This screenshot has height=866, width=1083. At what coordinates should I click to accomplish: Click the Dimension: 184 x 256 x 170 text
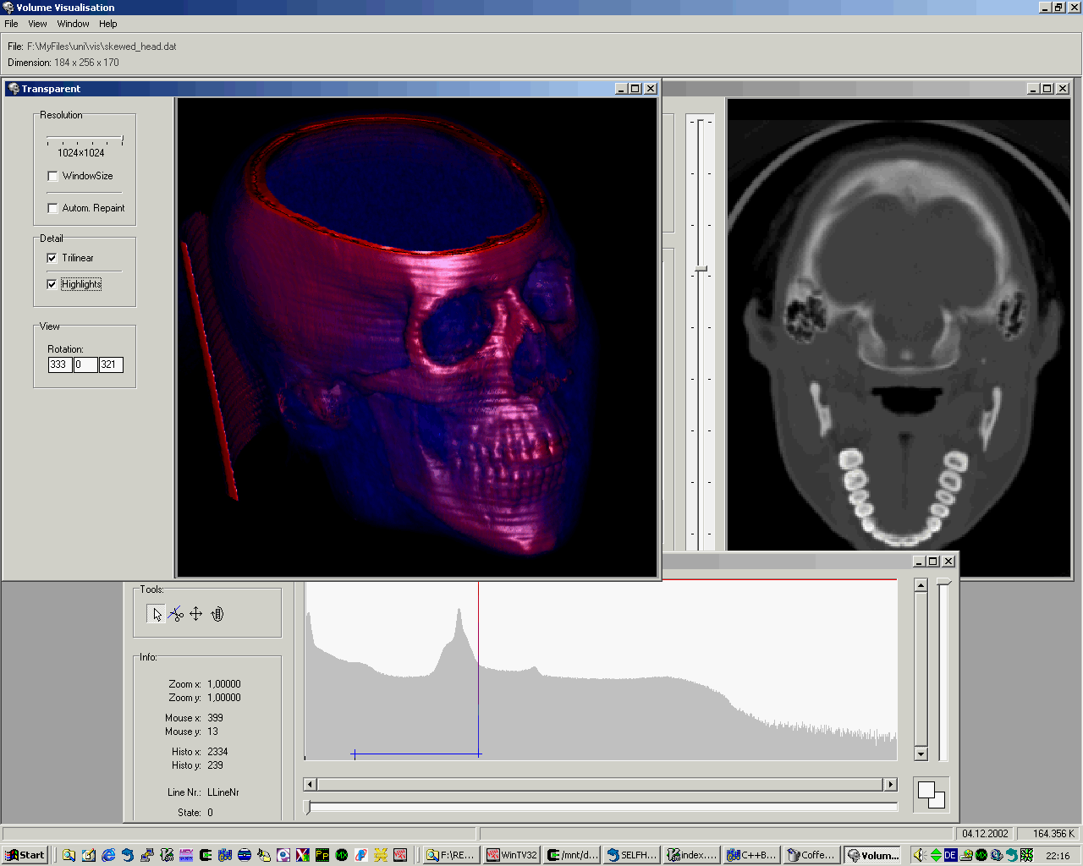tap(63, 63)
